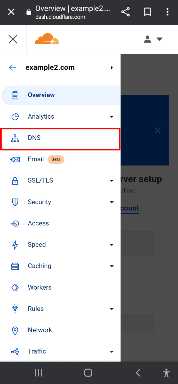Tap the Email envelope icon
This screenshot has height=384, width=178.
15,160
